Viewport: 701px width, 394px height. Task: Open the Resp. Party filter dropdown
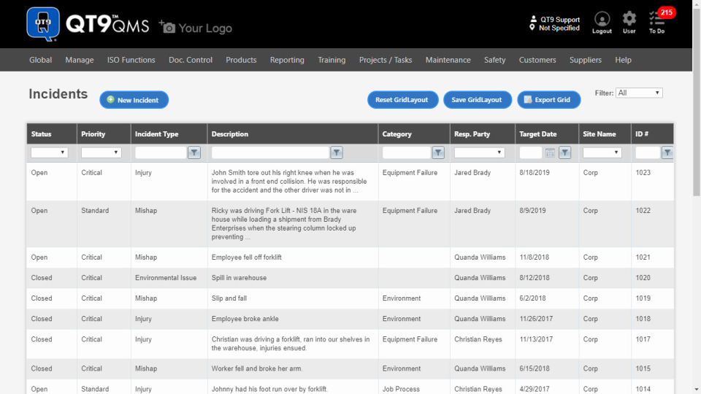tap(479, 152)
